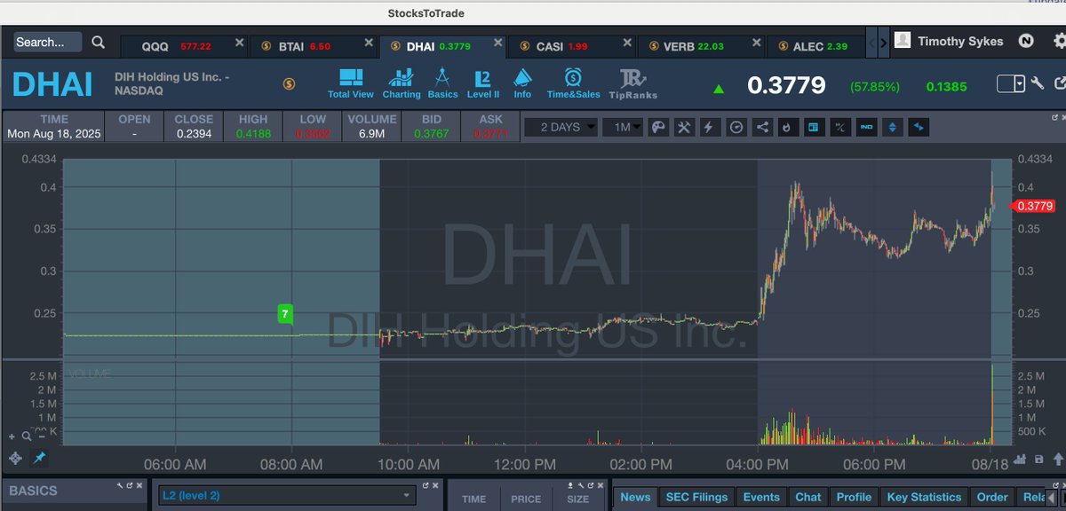Select the Profile tab
The width and height of the screenshot is (1066, 511).
(x=854, y=497)
